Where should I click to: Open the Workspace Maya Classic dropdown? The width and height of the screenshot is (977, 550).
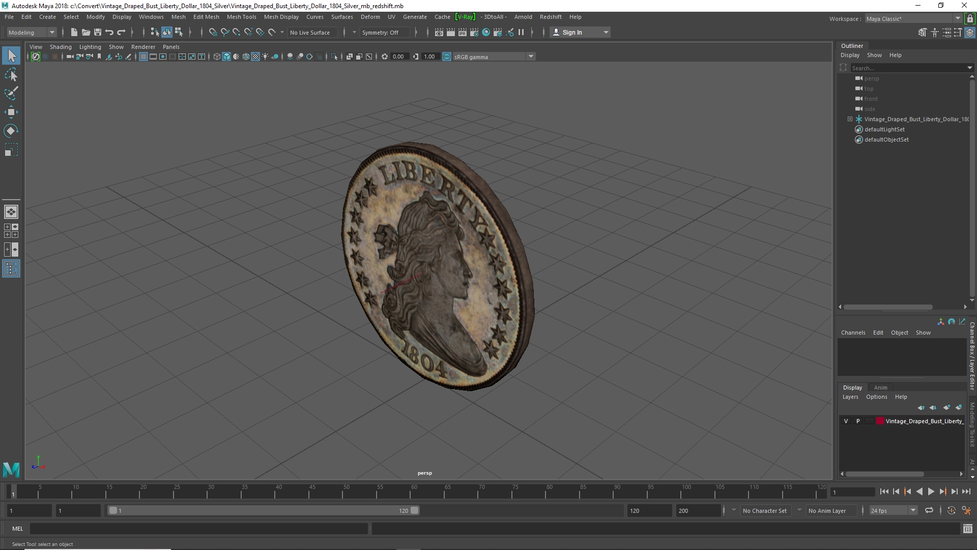[x=913, y=19]
